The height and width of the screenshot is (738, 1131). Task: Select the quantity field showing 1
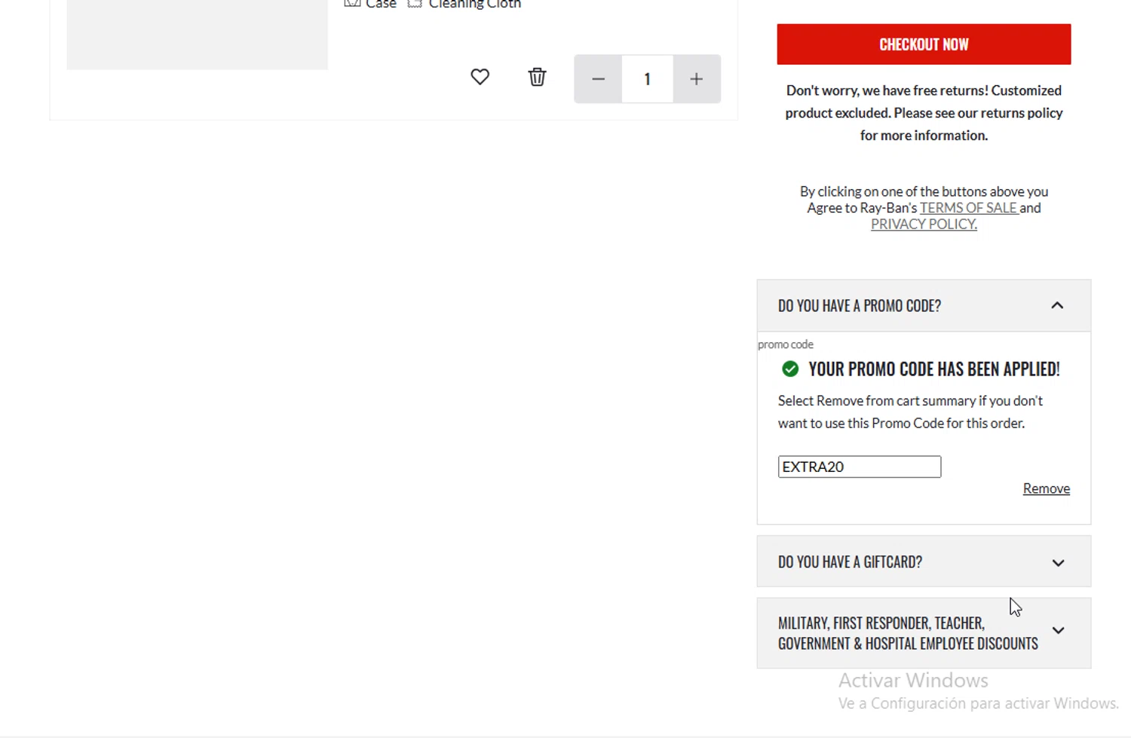pyautogui.click(x=647, y=78)
